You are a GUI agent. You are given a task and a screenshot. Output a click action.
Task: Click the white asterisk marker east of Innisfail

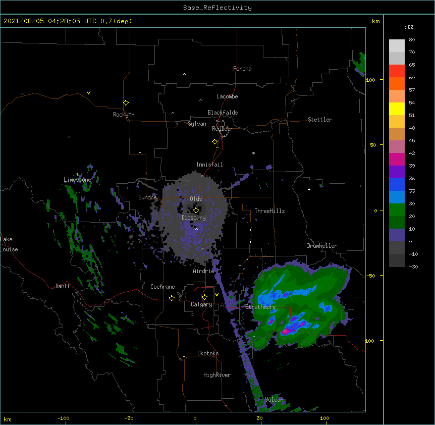pos(253,153)
